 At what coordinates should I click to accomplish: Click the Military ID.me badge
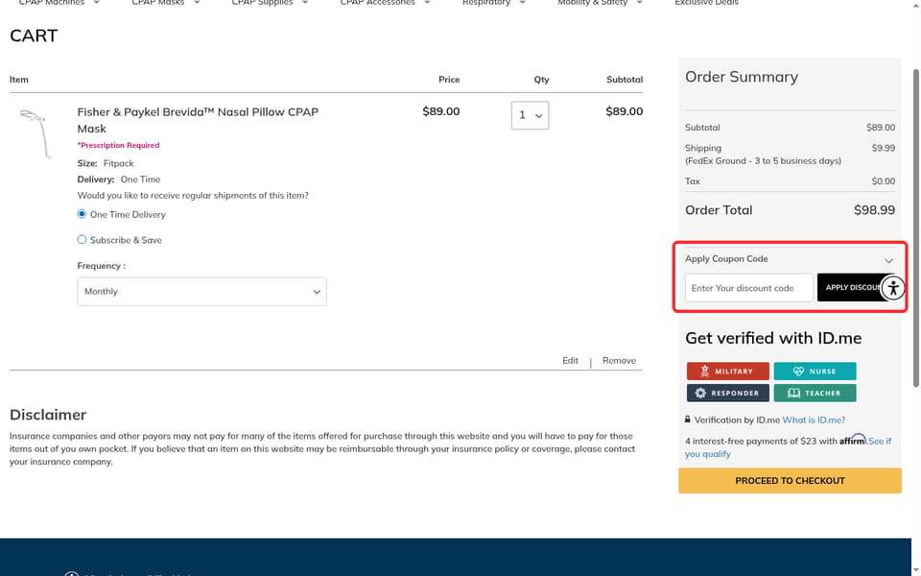(728, 372)
